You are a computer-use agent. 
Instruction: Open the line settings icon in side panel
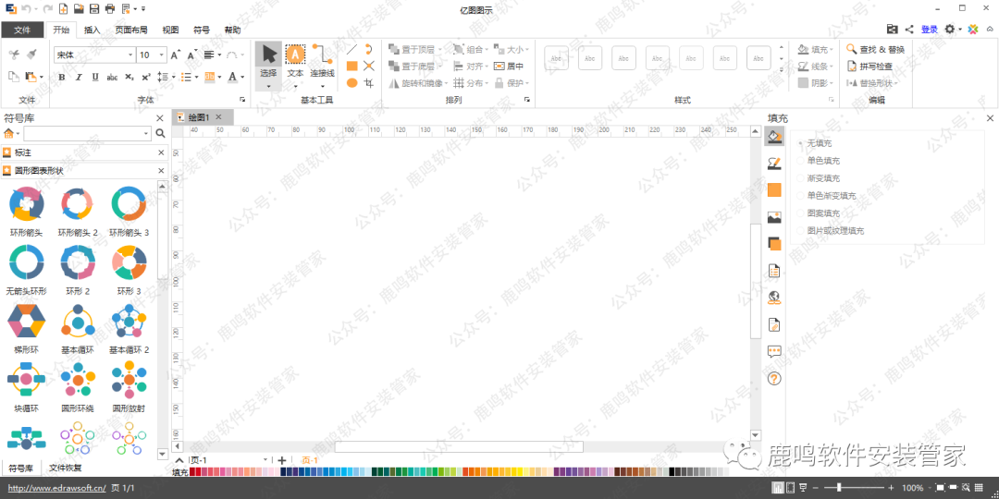(x=775, y=164)
